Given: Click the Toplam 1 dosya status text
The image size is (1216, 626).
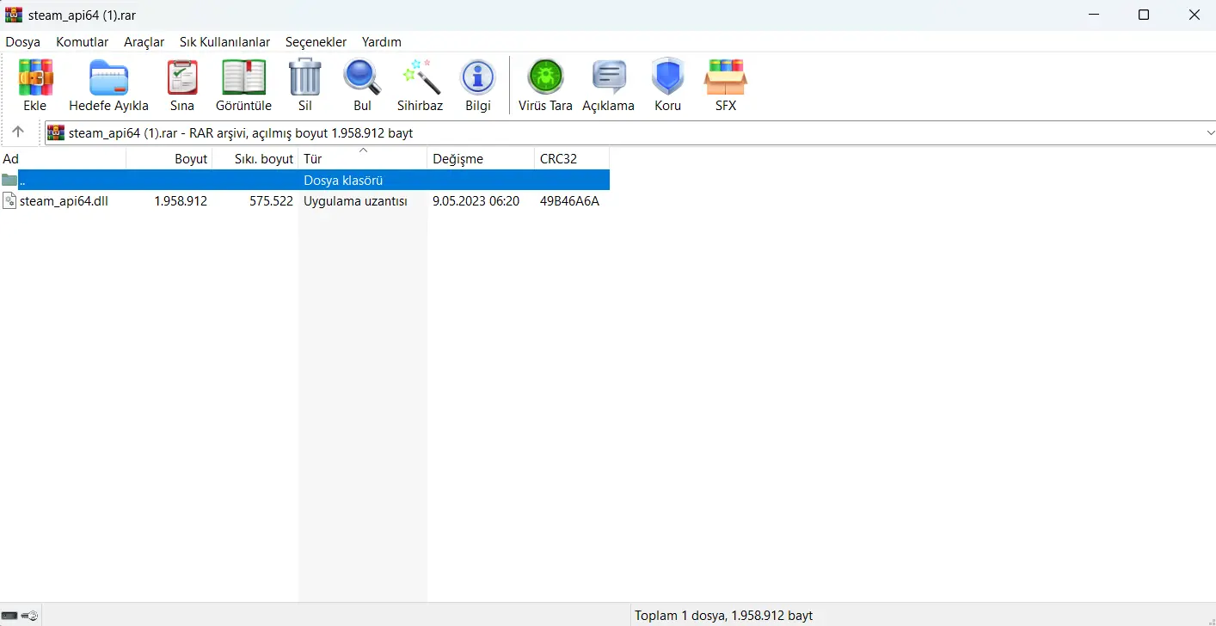Looking at the screenshot, I should coord(723,616).
